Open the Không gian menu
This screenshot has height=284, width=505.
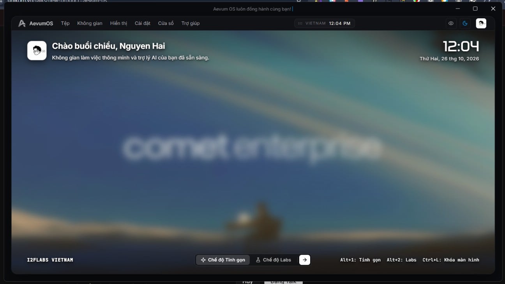[x=90, y=23]
